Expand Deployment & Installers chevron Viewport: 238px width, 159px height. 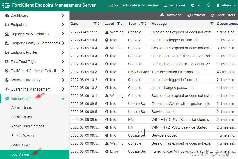tap(63, 34)
